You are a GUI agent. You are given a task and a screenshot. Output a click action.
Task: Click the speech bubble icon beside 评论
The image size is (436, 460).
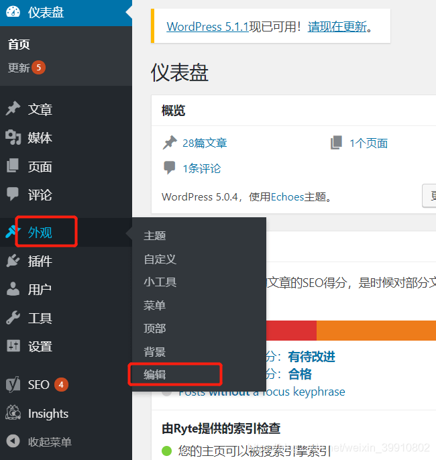coord(13,194)
